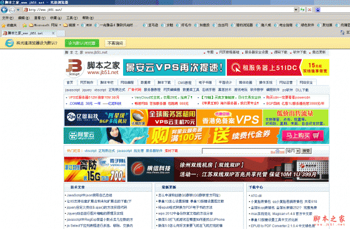Close the 脚本之家 tab with its X
The image size is (350, 229).
pos(53,33)
